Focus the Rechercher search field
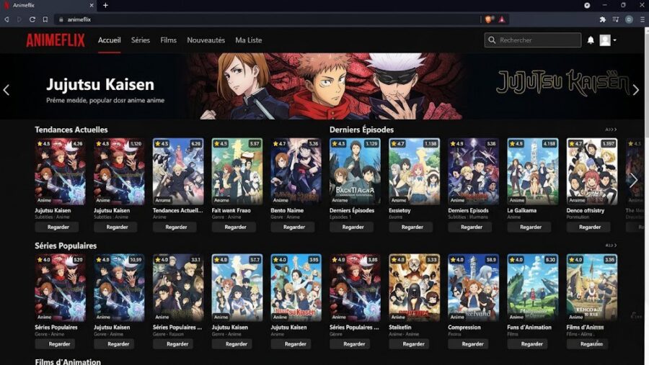 pyautogui.click(x=533, y=40)
